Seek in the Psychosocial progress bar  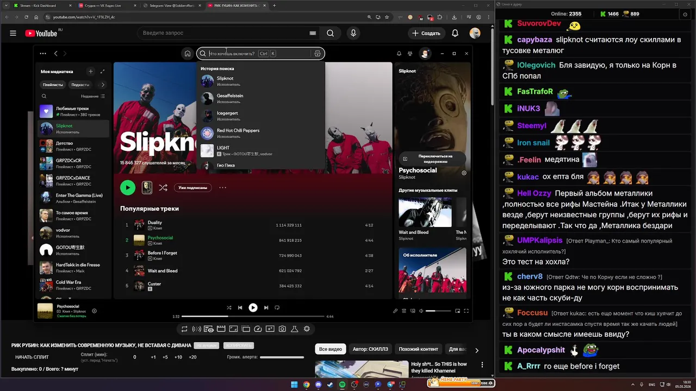pyautogui.click(x=253, y=316)
